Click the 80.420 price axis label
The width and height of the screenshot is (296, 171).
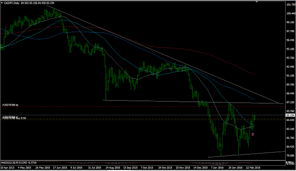click(x=291, y=147)
